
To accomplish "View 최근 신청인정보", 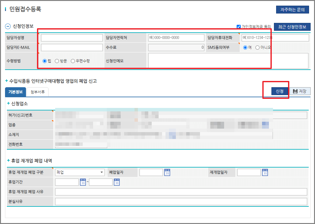I will pos(292,27).
